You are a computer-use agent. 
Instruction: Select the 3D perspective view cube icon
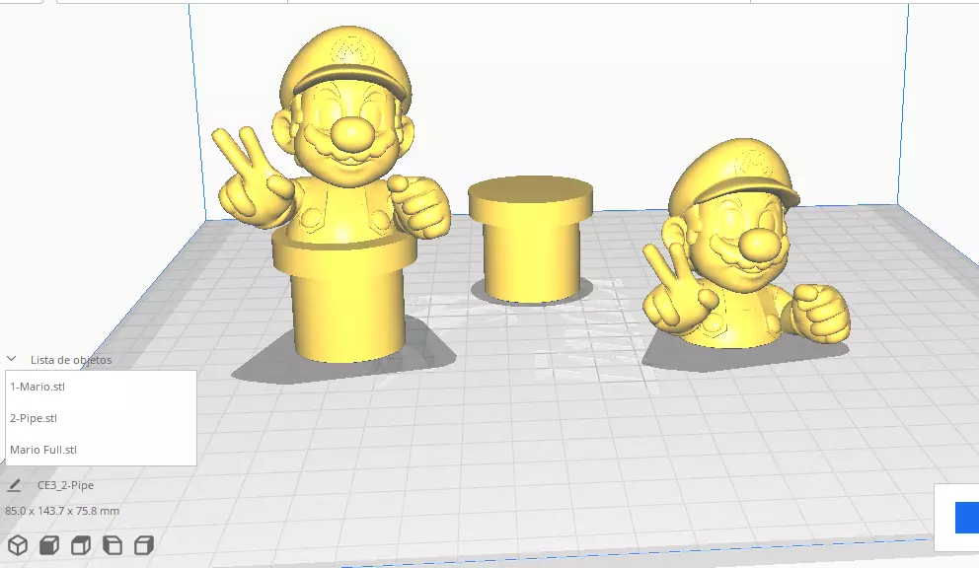click(18, 545)
